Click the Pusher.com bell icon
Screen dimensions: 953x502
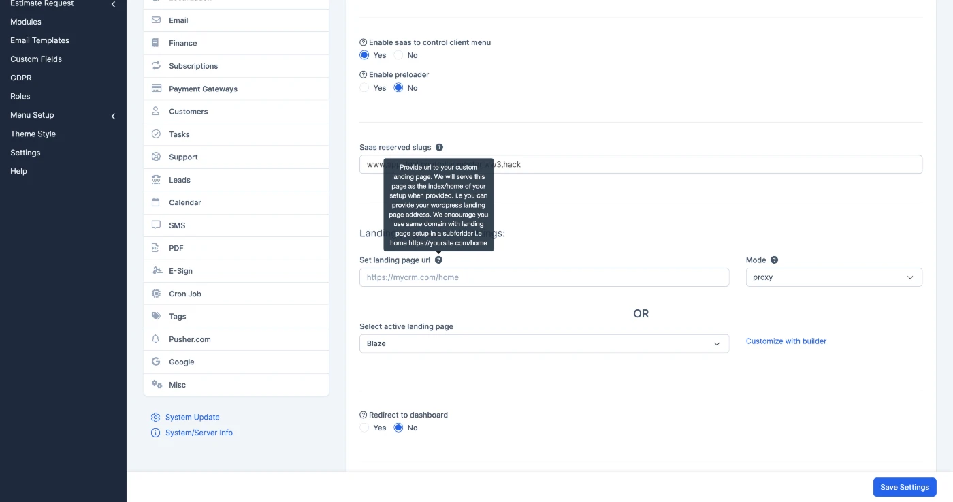point(156,339)
